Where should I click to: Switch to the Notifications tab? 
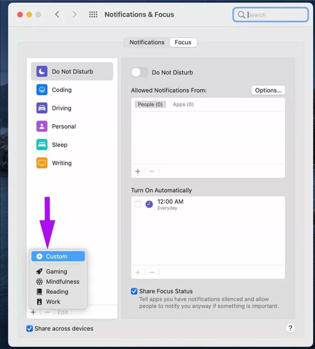(x=147, y=42)
